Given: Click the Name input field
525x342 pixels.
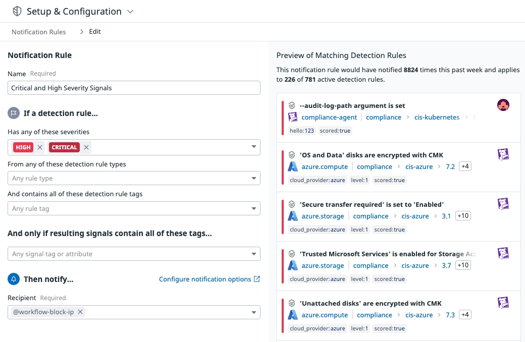Looking at the screenshot, I should [x=134, y=88].
